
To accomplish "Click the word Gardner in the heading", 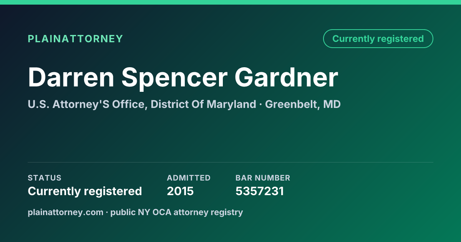I will tap(287, 77).
